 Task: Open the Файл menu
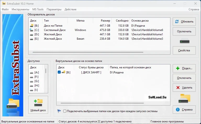click(5, 9)
